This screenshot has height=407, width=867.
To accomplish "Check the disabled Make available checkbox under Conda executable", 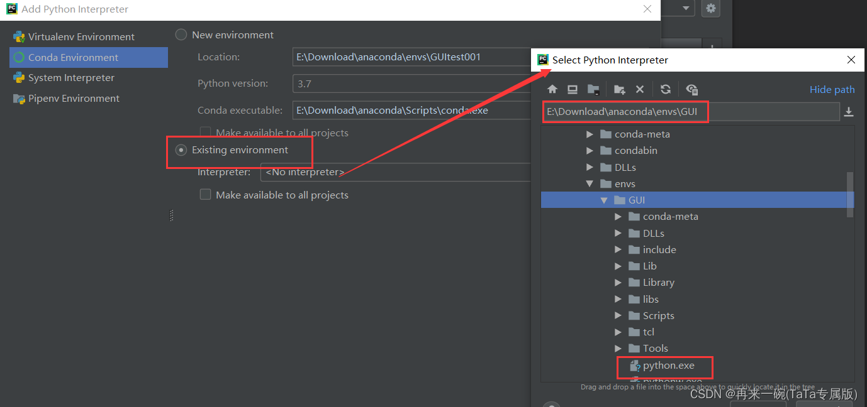I will (205, 133).
